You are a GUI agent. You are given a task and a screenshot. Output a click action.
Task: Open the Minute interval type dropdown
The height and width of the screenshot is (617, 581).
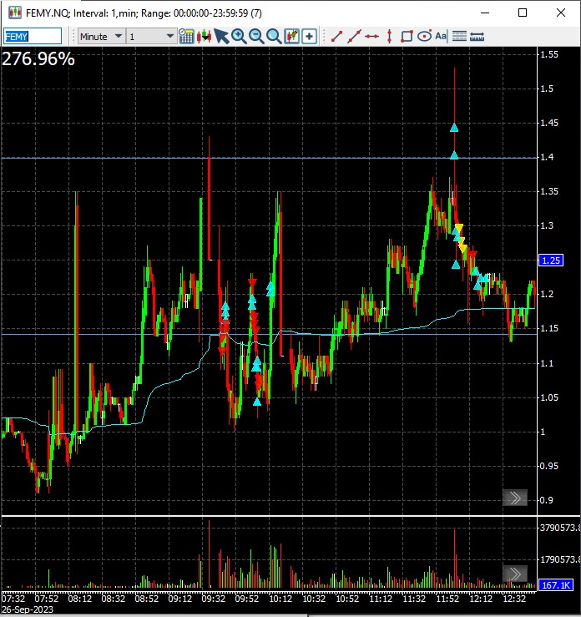102,37
